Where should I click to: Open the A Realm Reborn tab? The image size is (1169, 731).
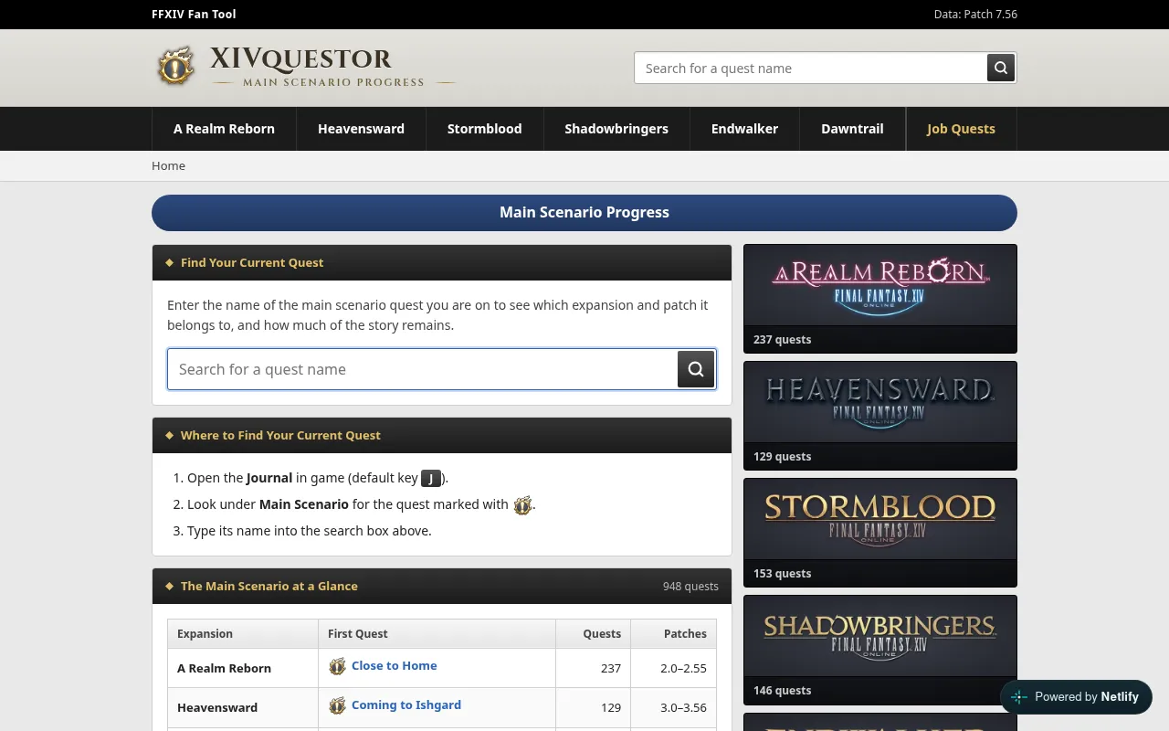click(x=224, y=129)
